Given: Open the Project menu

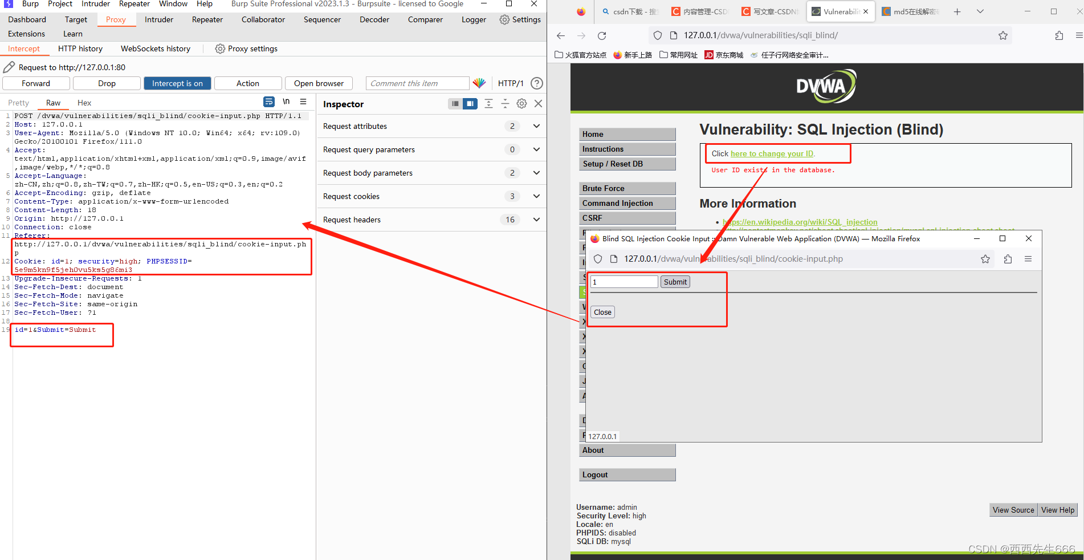Looking at the screenshot, I should pos(60,4).
